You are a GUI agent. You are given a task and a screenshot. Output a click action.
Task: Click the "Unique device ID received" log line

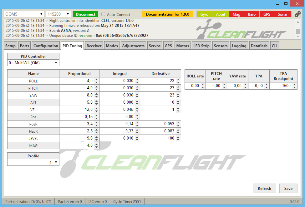tap(77, 36)
